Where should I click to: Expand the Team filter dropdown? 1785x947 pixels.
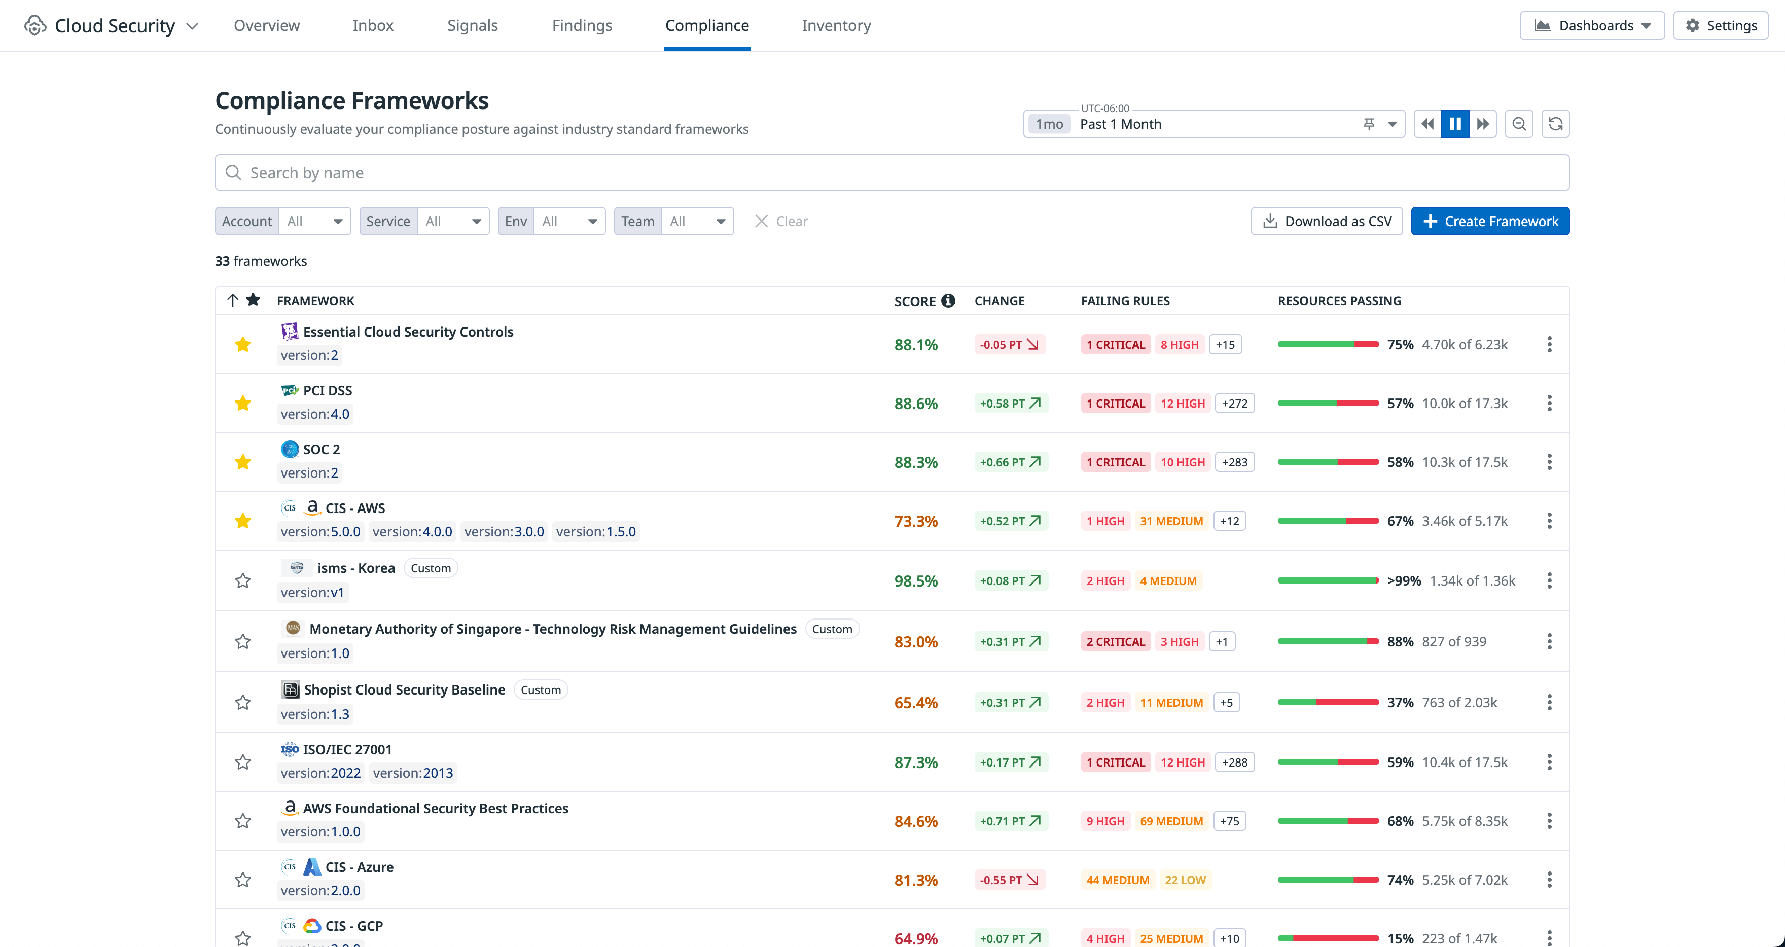(x=697, y=222)
